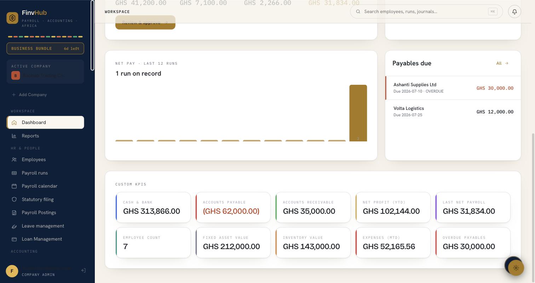Click the Review & approve button

145,22
